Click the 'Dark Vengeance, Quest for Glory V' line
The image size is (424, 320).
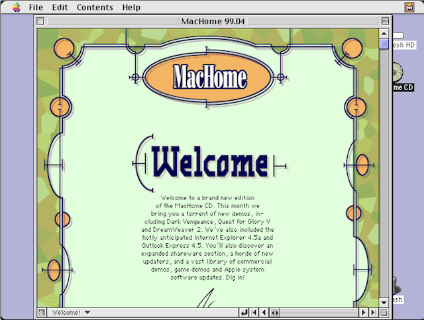(207, 222)
